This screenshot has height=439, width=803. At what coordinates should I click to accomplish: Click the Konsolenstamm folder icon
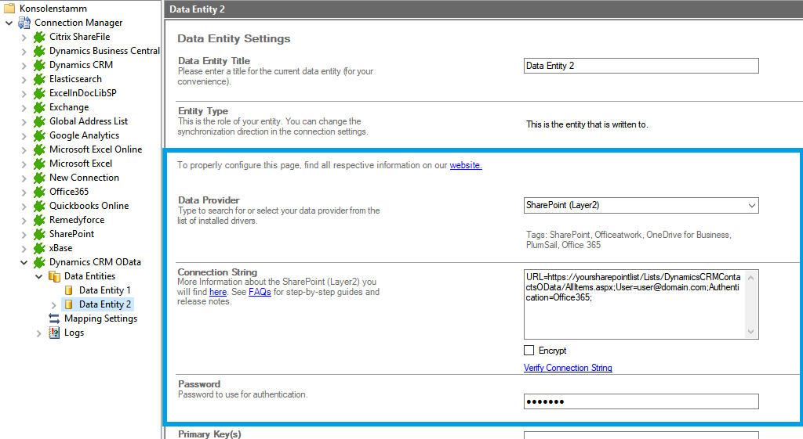click(9, 8)
